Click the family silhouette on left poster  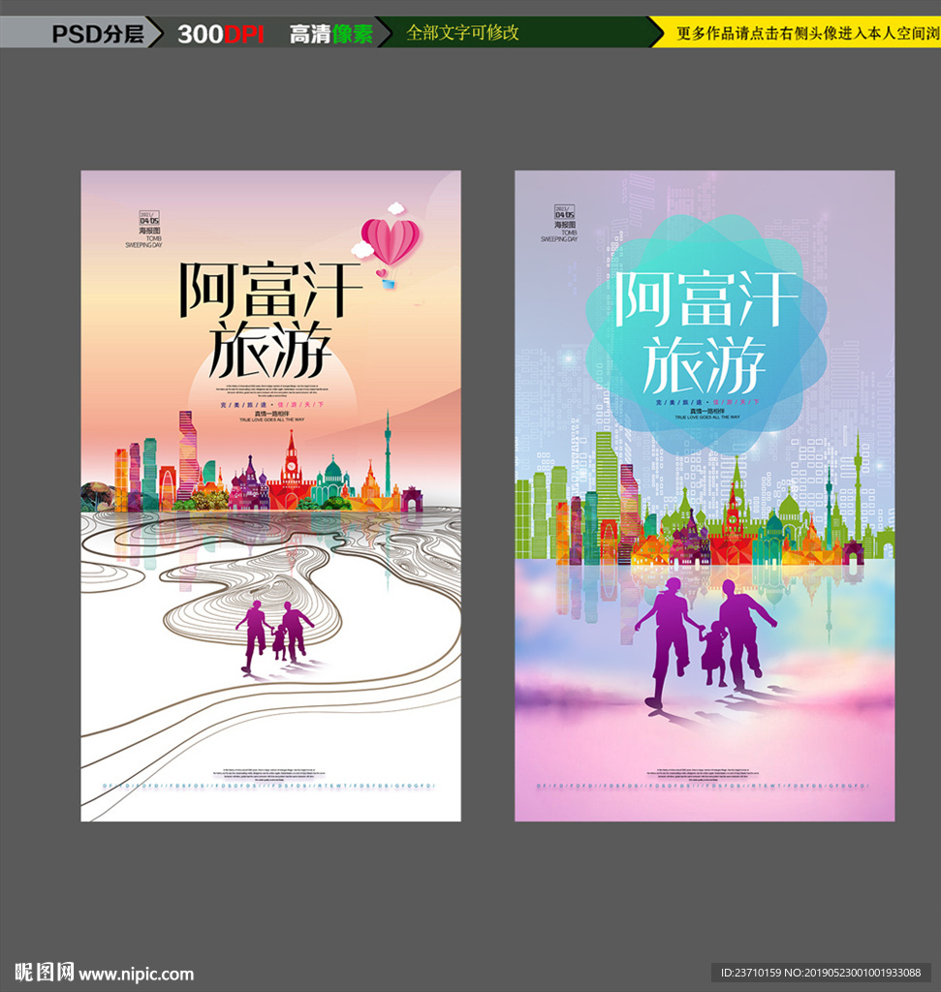tap(274, 636)
